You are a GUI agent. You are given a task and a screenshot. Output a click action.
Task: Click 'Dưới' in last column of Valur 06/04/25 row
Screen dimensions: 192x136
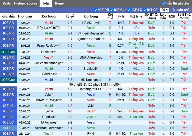tap(184, 95)
